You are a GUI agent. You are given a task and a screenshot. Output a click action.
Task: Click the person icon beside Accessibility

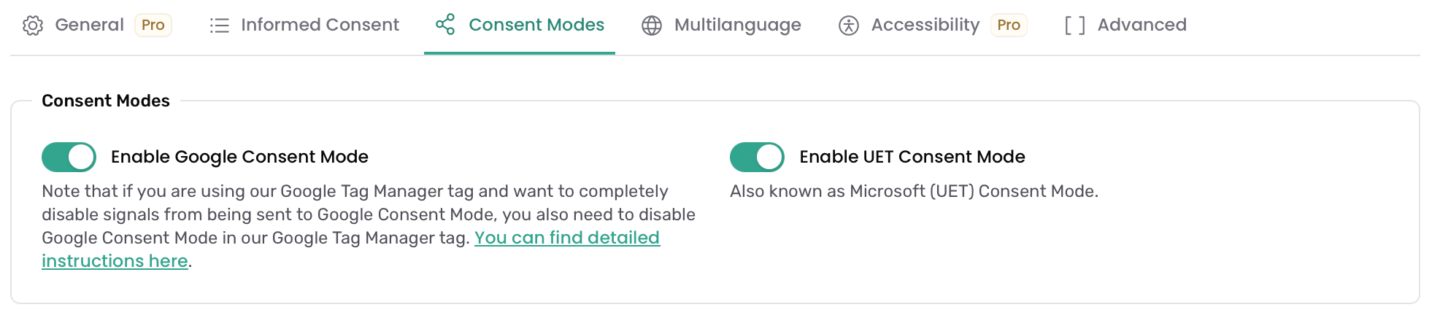pos(849,26)
